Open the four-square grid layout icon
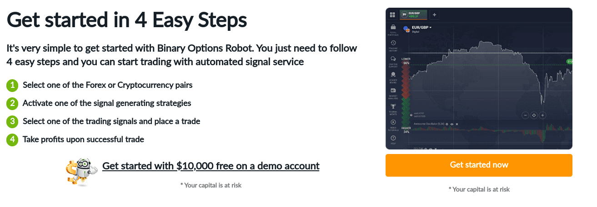This screenshot has width=597, height=207. click(392, 14)
